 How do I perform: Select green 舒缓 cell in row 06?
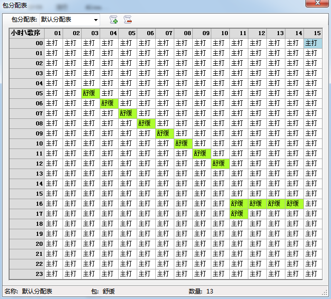pyautogui.click(x=109, y=103)
